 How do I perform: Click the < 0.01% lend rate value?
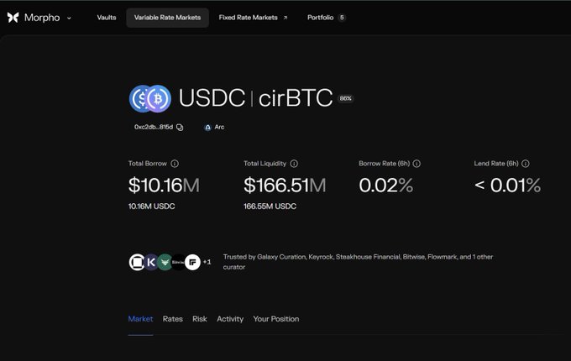[x=507, y=186]
